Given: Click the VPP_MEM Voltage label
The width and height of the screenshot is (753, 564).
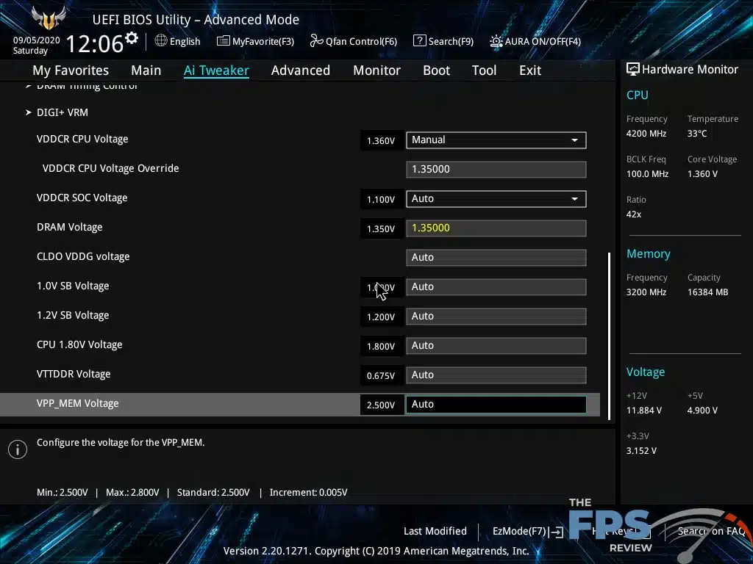Looking at the screenshot, I should [78, 404].
